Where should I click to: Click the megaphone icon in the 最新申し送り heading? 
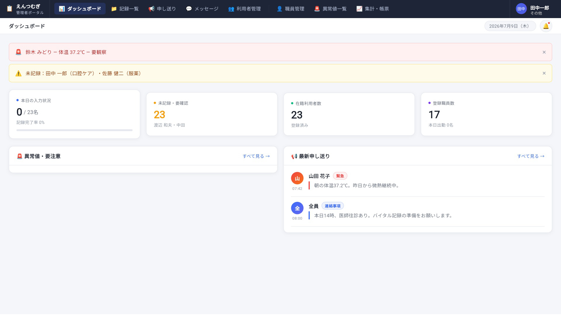294,156
